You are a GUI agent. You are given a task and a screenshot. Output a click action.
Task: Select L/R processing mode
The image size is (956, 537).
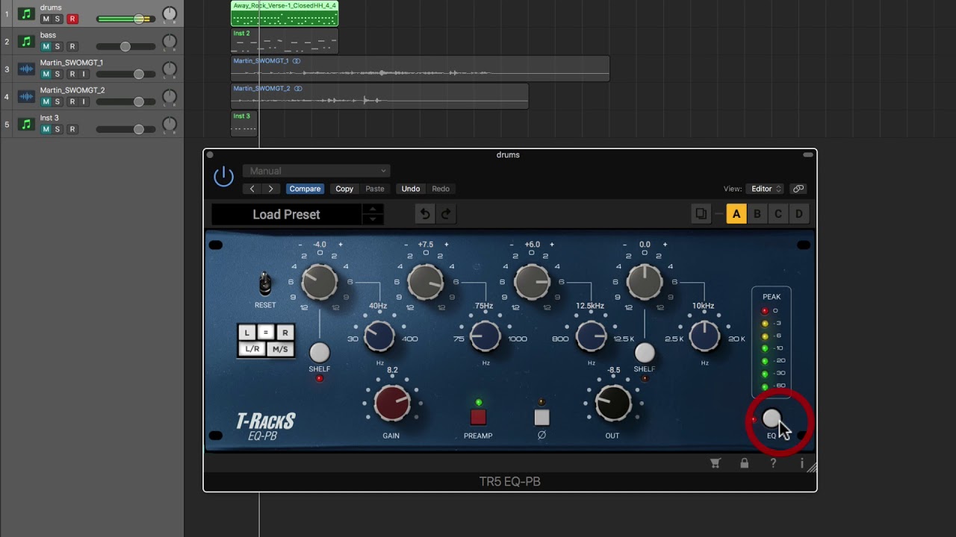click(x=252, y=349)
